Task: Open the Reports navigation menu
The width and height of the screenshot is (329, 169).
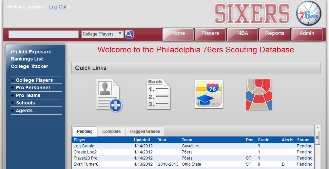Action: coord(275,34)
